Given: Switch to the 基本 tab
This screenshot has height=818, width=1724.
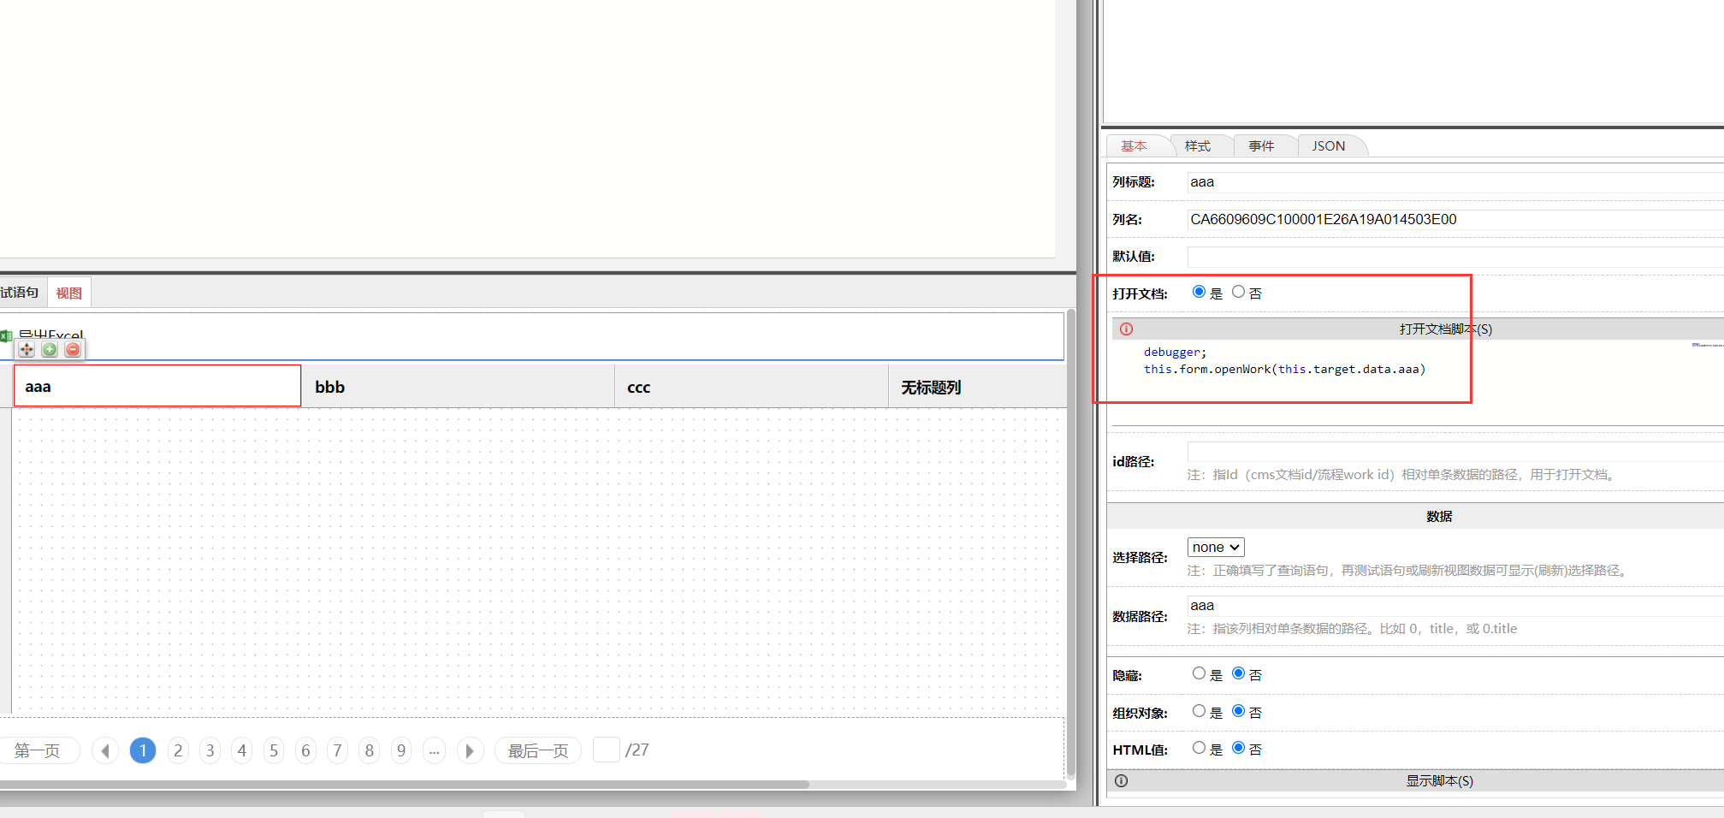Looking at the screenshot, I should (1134, 145).
